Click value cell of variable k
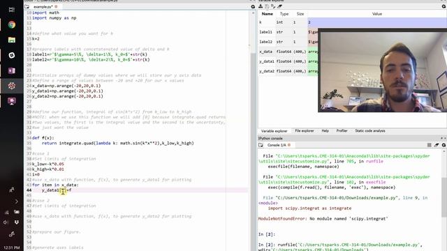447x251 pixels. click(377, 22)
